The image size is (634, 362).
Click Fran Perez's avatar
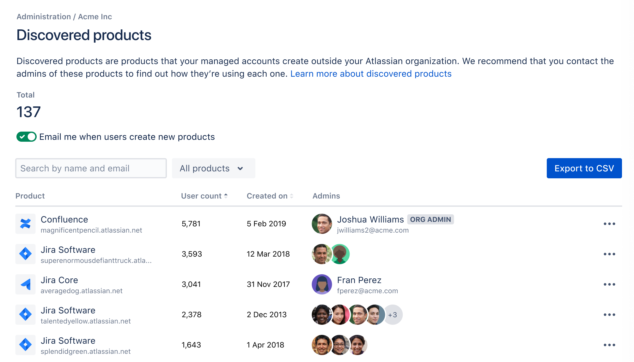point(322,284)
